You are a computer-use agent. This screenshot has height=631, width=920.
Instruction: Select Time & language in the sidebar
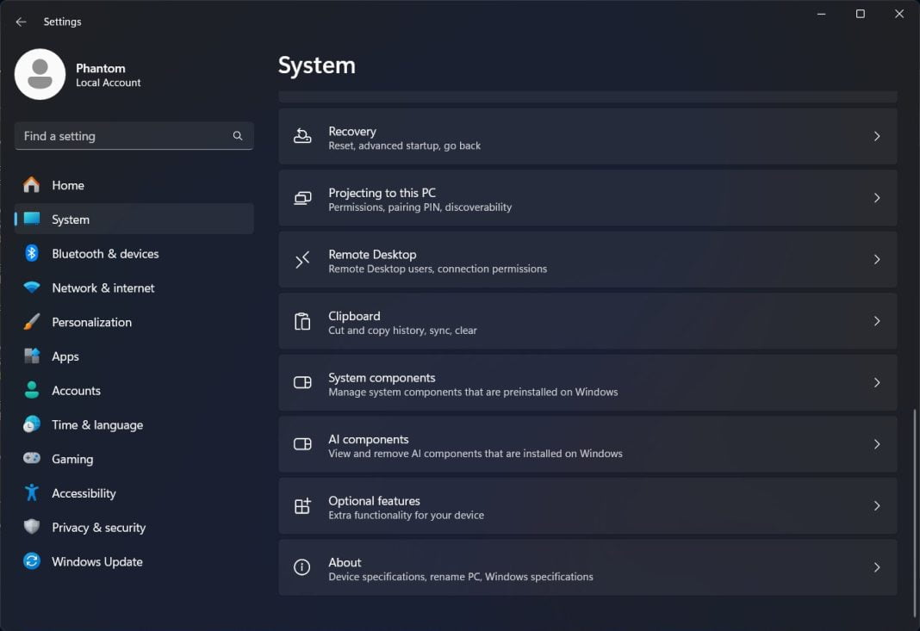pos(97,424)
